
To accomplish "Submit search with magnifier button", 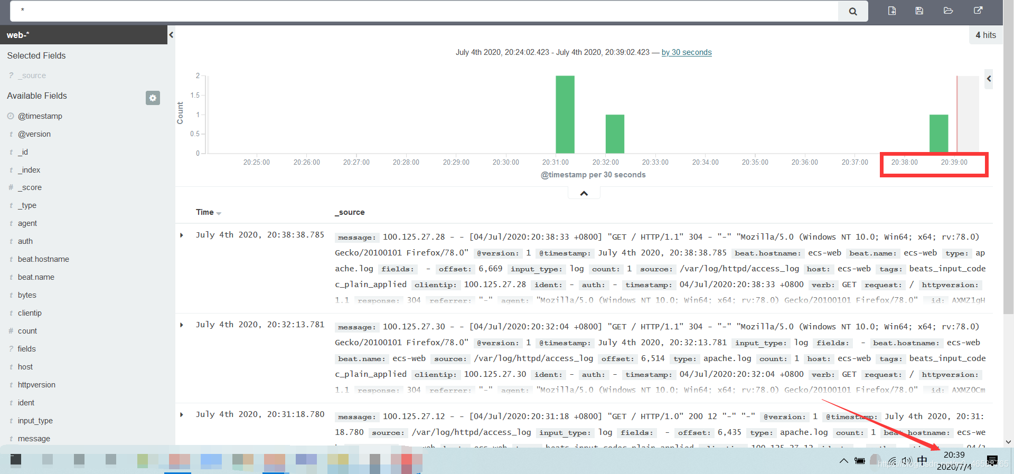I will pos(853,11).
